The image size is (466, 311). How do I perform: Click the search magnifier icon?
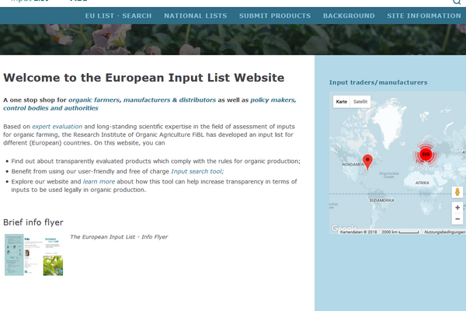point(457,2)
